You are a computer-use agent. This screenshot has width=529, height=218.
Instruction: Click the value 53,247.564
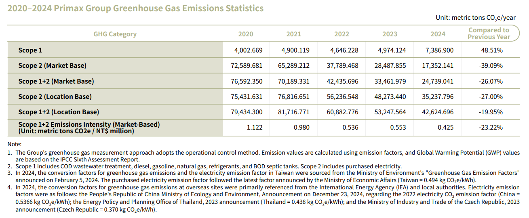coord(390,112)
